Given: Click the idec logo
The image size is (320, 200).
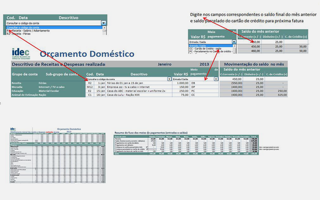Looking at the screenshot, I should [20, 53].
